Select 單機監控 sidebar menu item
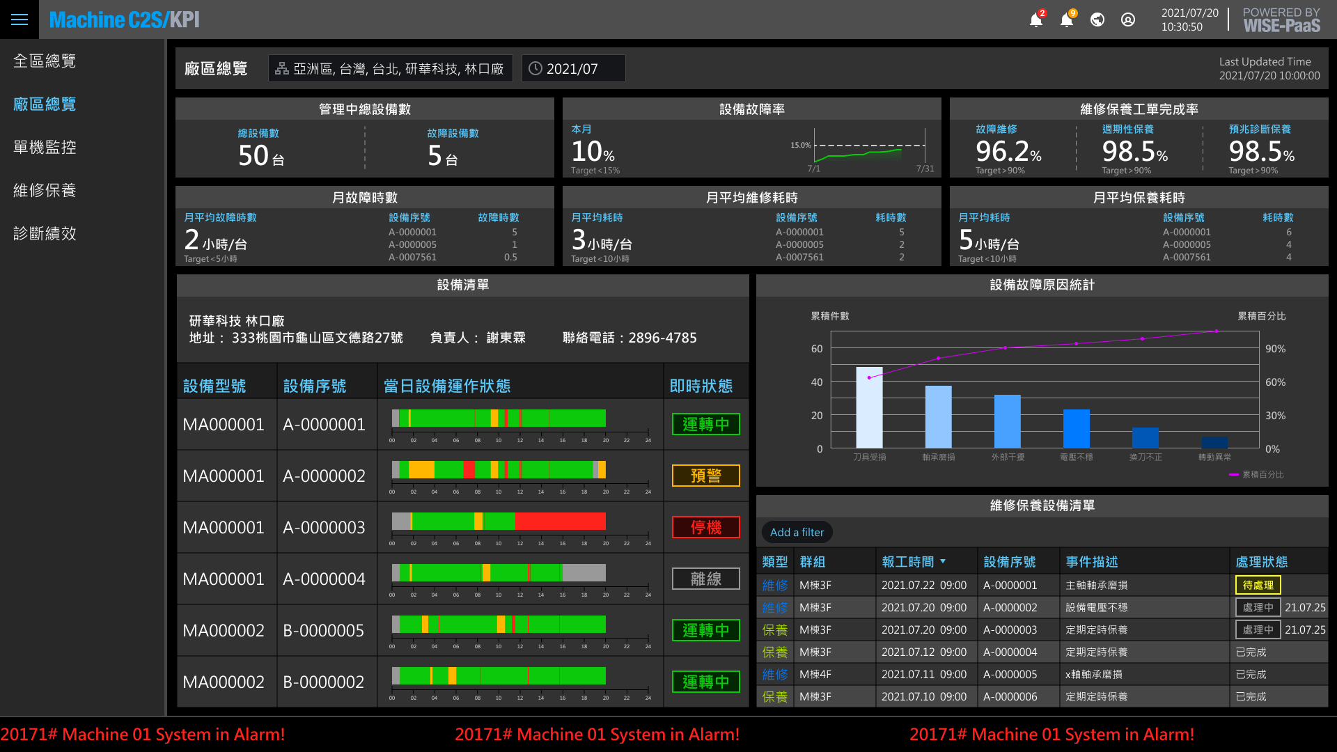The height and width of the screenshot is (752, 1337). click(x=45, y=148)
